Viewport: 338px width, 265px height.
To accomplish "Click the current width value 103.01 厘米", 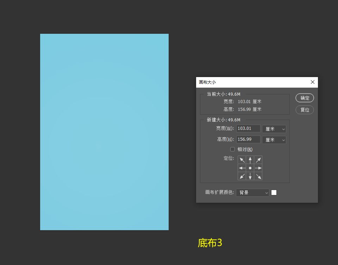I will (x=250, y=101).
